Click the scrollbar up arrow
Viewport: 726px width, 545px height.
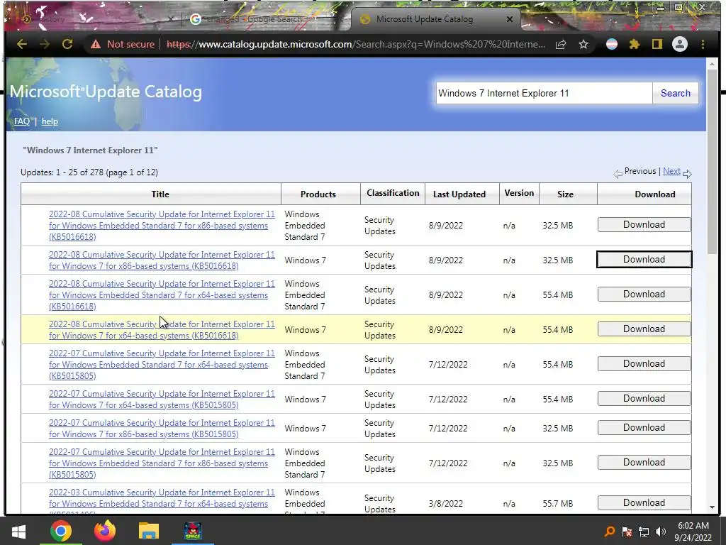coord(712,63)
